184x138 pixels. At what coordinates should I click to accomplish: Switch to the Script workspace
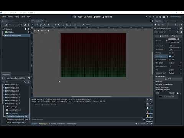pyautogui.click(x=88, y=17)
